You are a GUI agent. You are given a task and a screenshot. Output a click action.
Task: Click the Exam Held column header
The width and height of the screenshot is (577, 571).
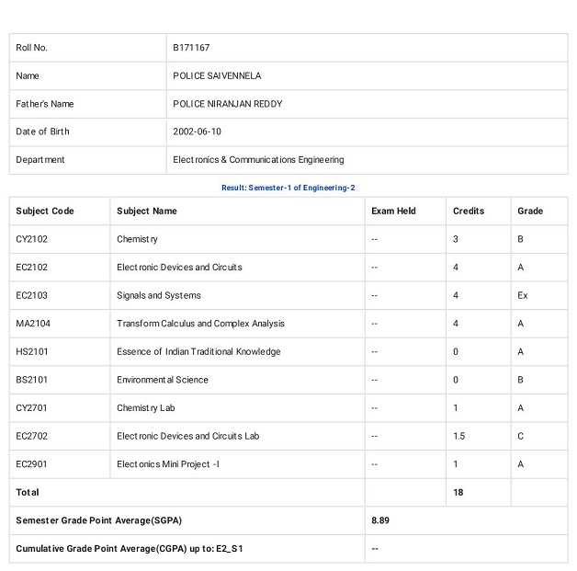tap(393, 211)
